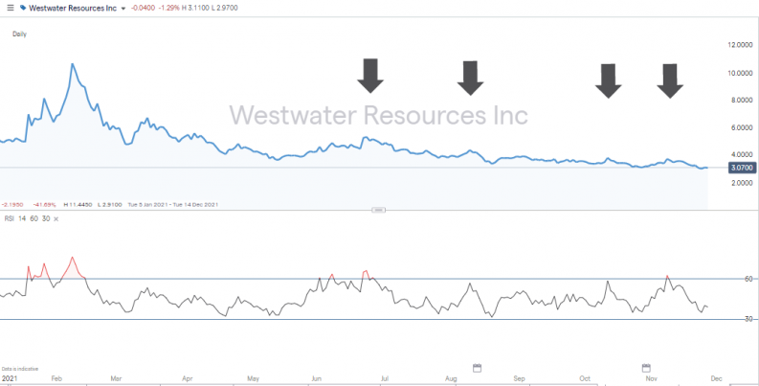Screen dimensions: 759x386
Task: Click the H 11.4450 range high value
Action: click(77, 205)
